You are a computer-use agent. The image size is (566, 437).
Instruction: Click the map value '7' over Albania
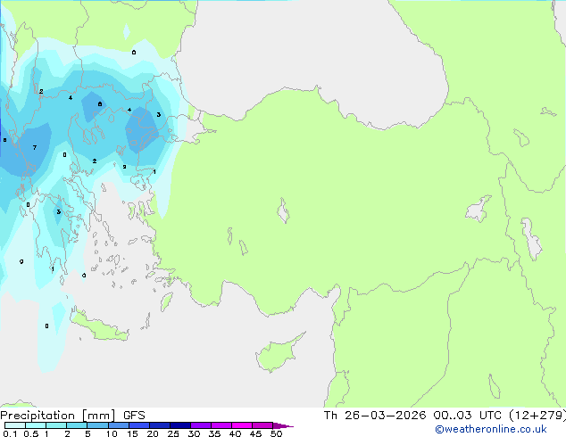(x=35, y=147)
